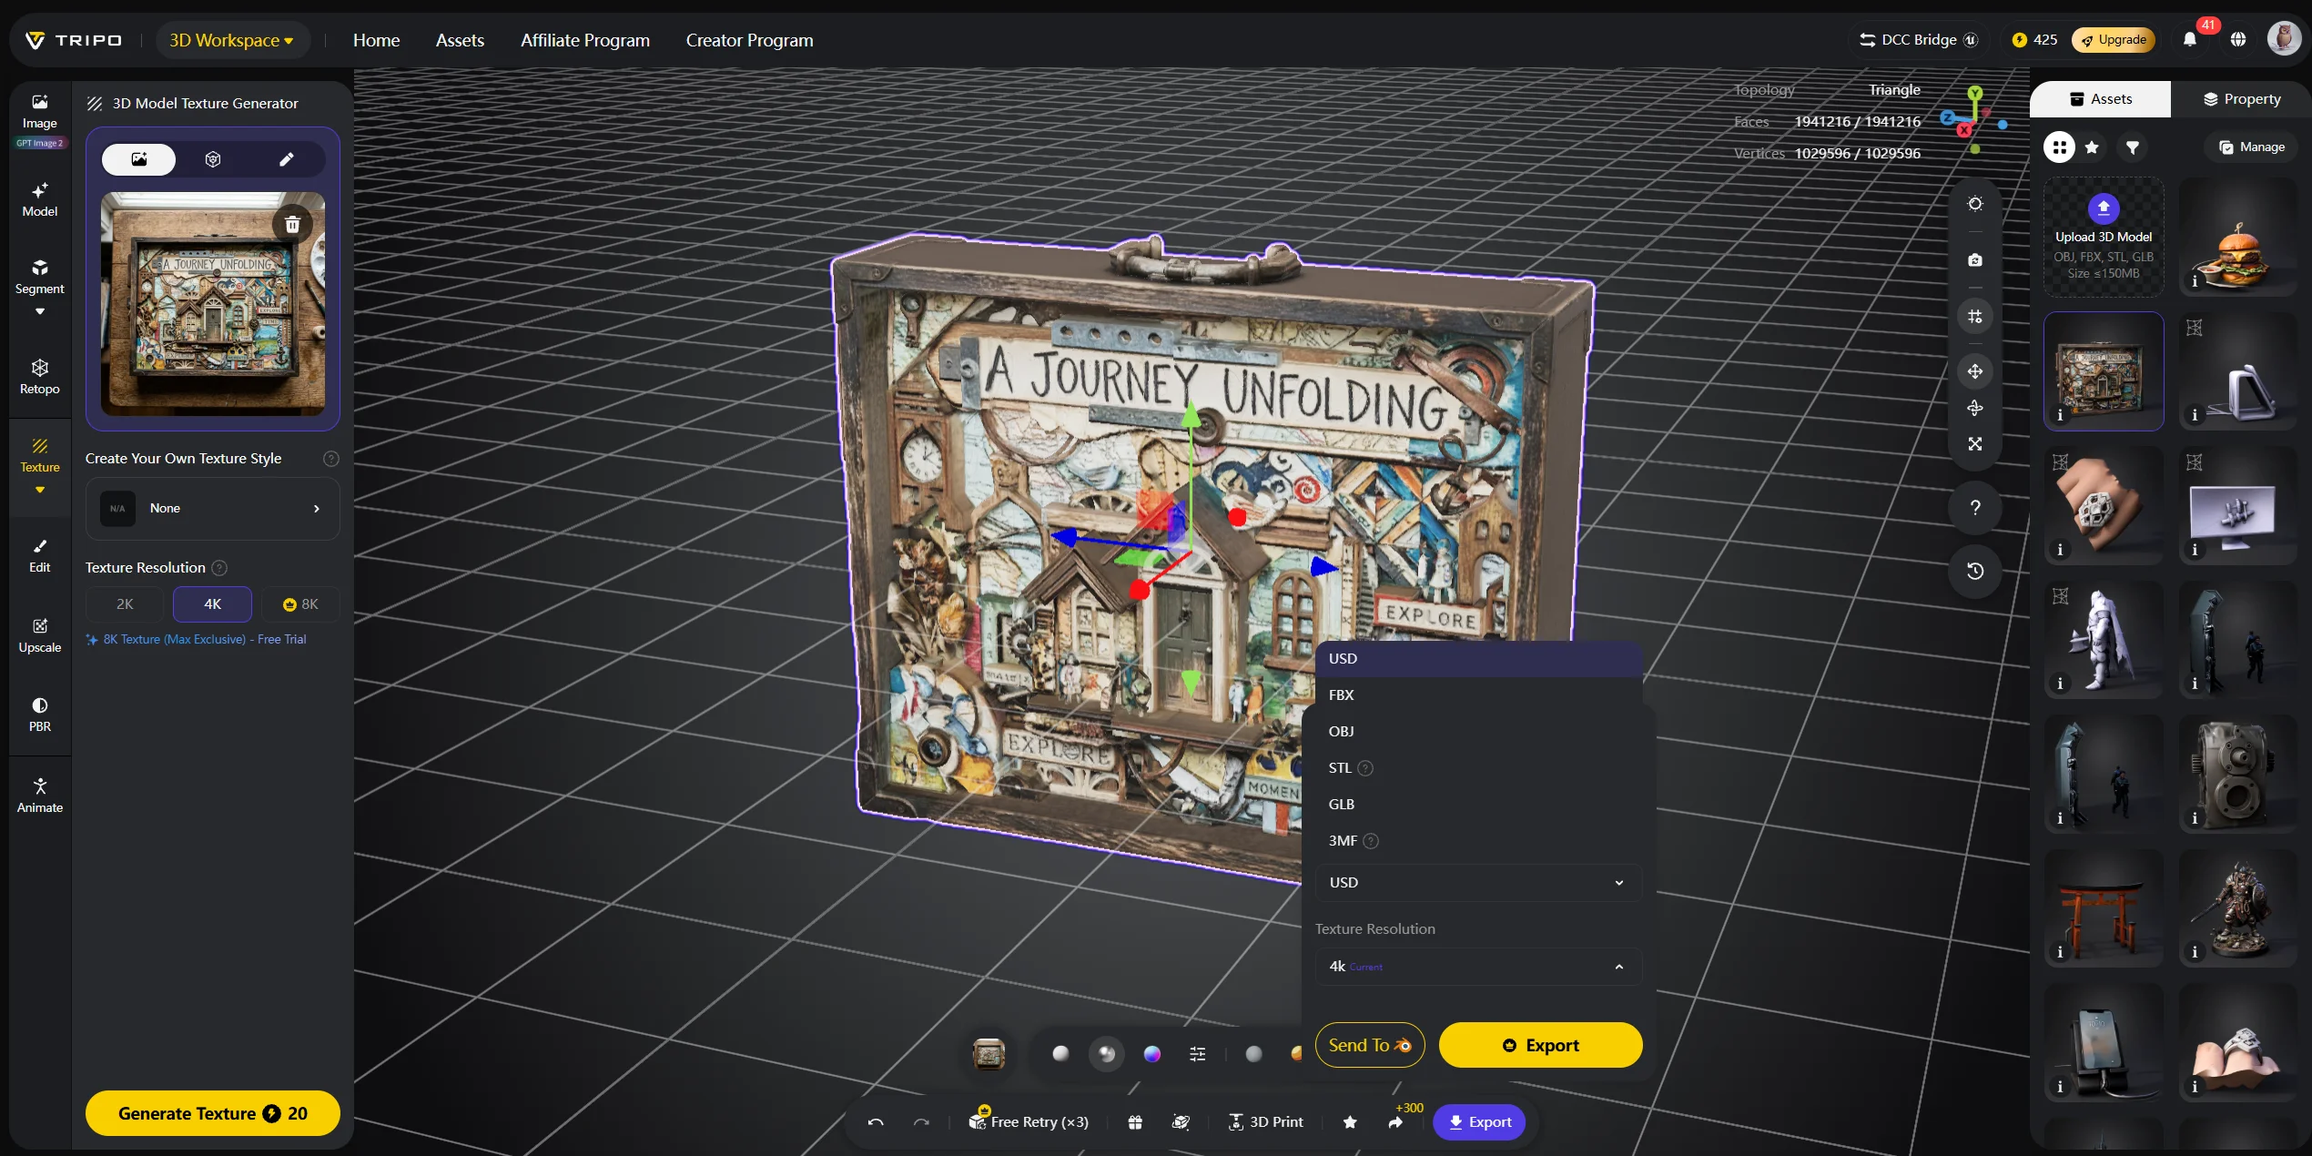The width and height of the screenshot is (2312, 1156).
Task: Switch to 3D cube reference input mode
Action: tap(213, 159)
